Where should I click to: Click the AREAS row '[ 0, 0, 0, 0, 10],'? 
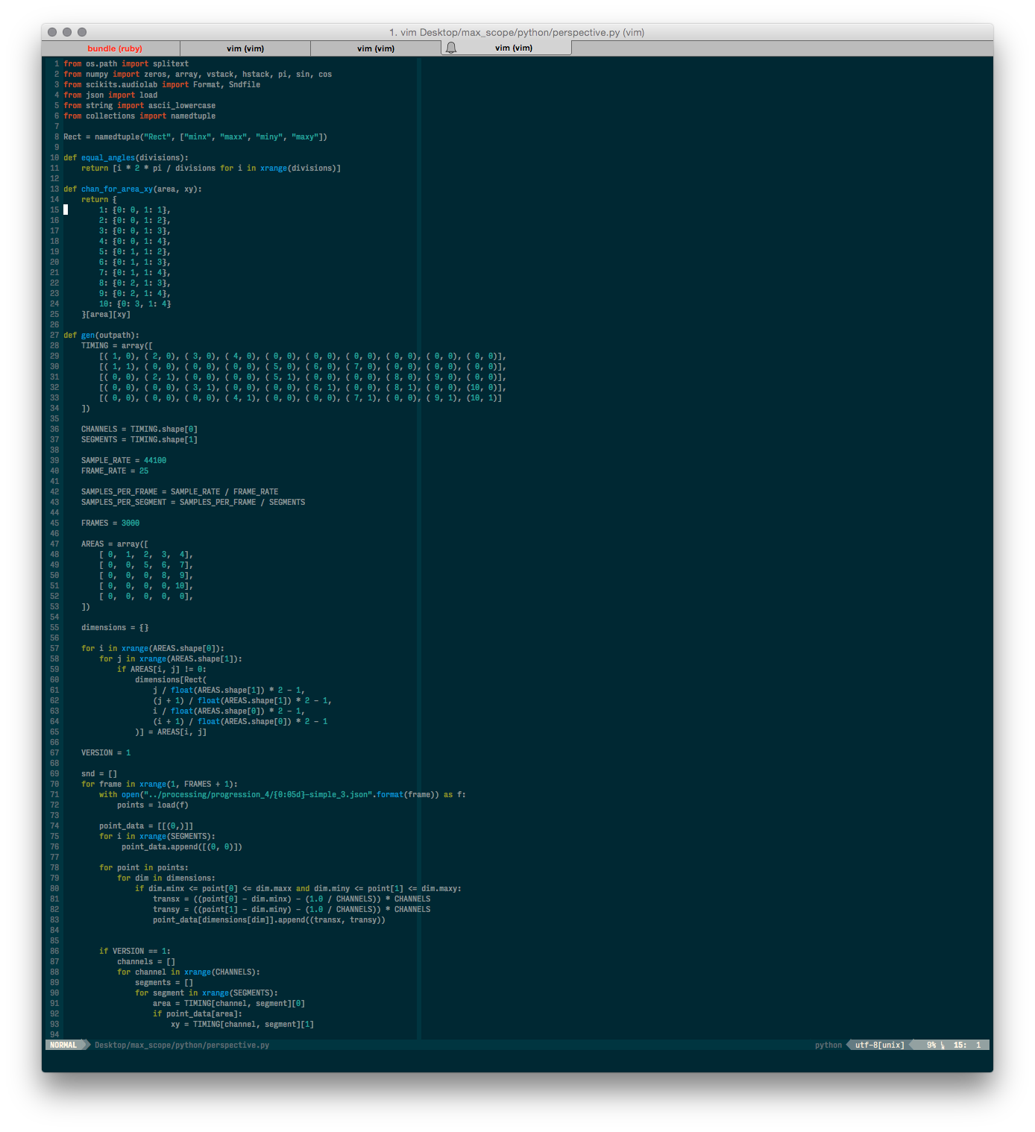click(x=146, y=586)
